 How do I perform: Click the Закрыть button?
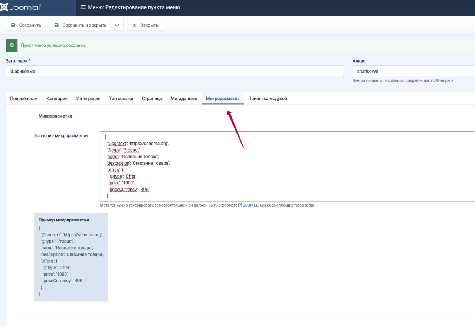(145, 25)
